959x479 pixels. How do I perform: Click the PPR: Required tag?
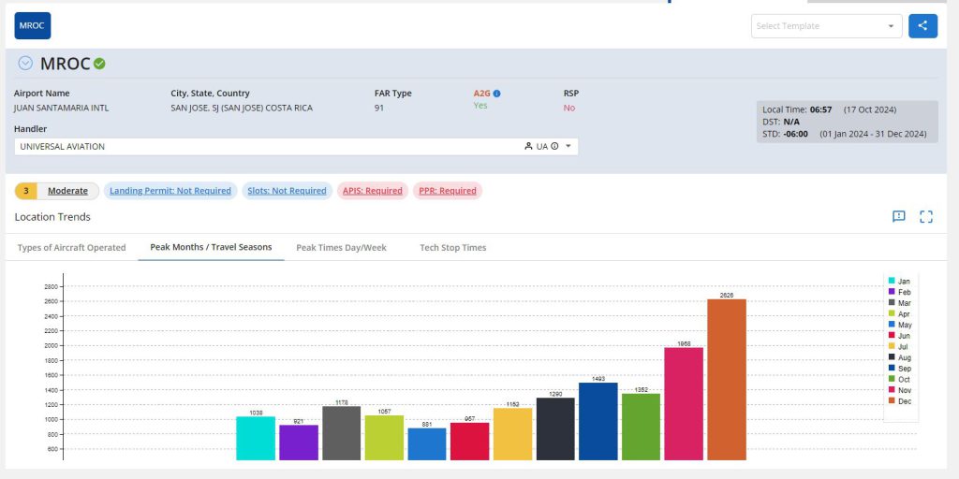click(447, 191)
